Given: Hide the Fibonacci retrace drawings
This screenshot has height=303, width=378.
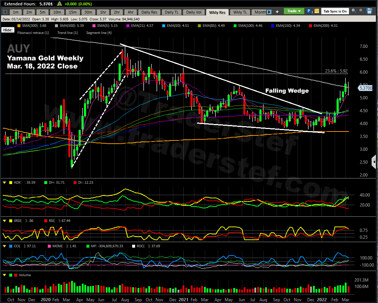Looking at the screenshot, I should point(33,33).
